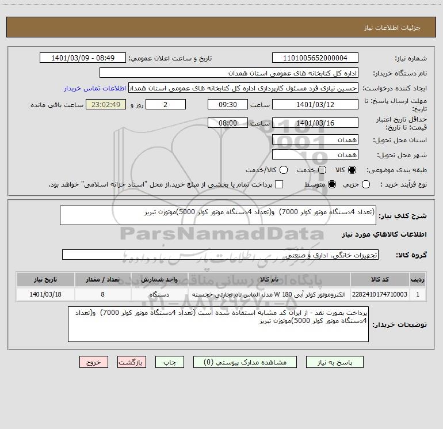Click پاسخ به نیاز button
The image size is (443, 429).
coord(334,362)
